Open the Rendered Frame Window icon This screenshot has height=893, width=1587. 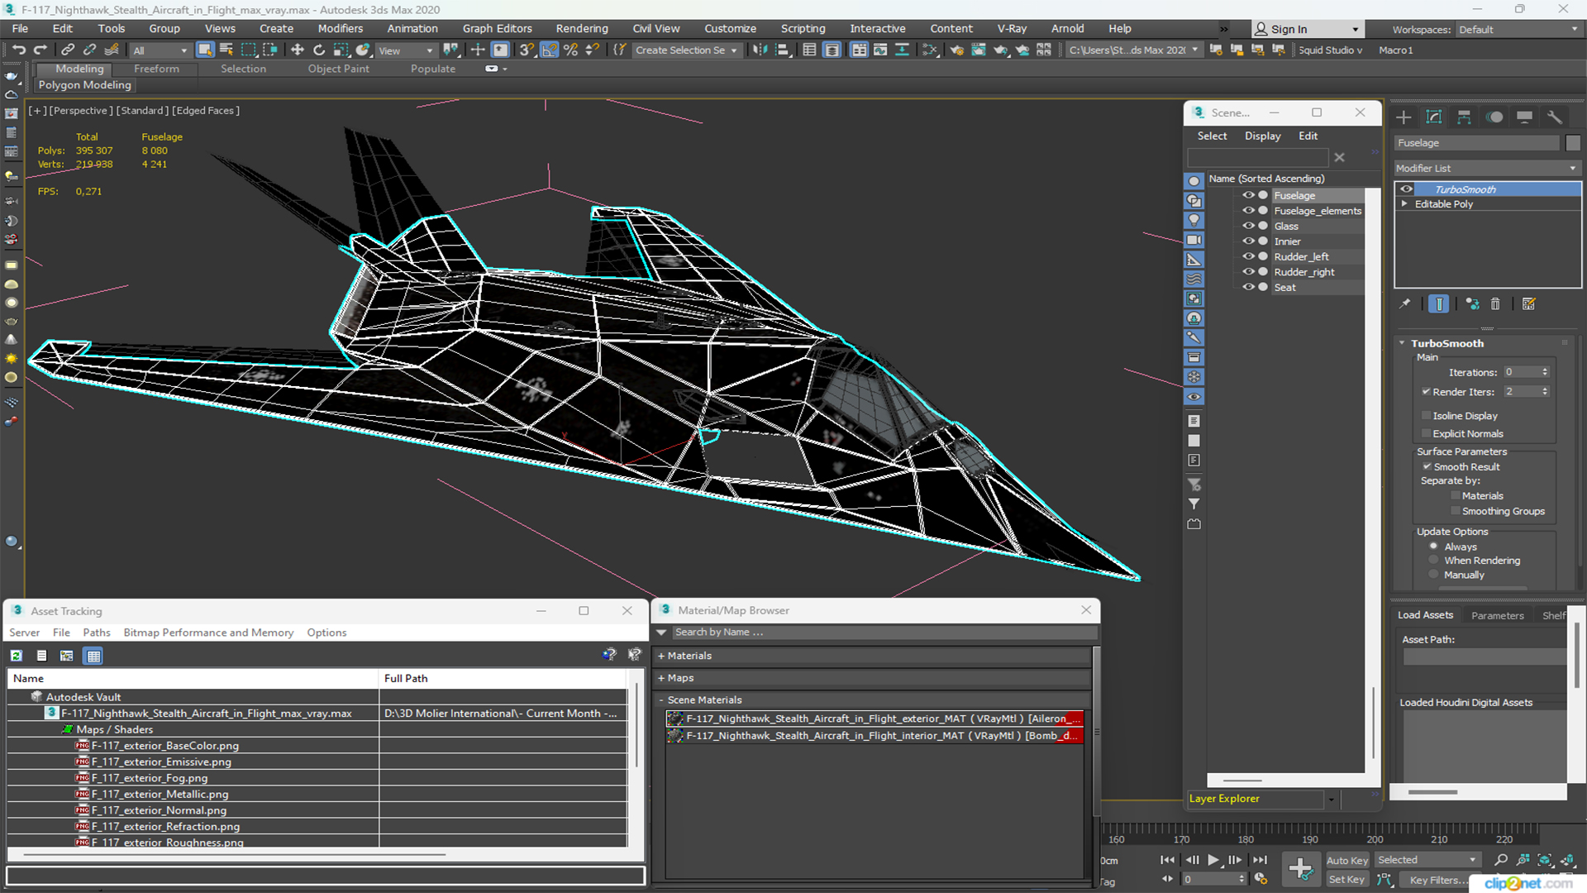tap(979, 50)
